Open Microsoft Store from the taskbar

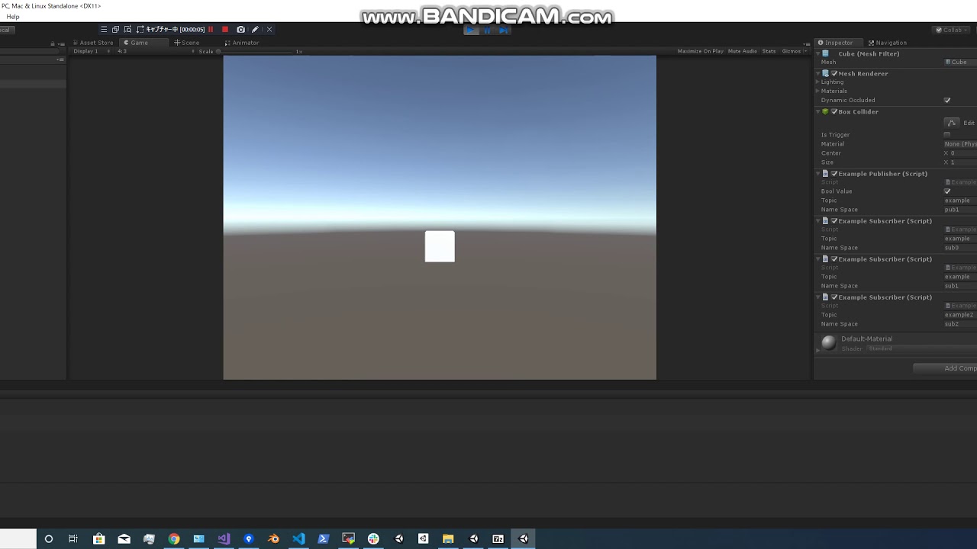pyautogui.click(x=99, y=539)
